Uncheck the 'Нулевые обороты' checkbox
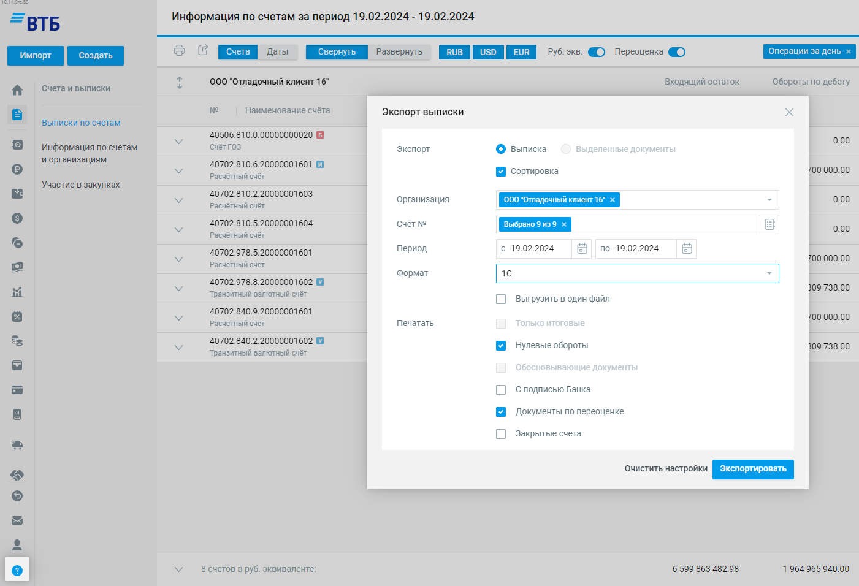The width and height of the screenshot is (859, 586). coord(501,346)
